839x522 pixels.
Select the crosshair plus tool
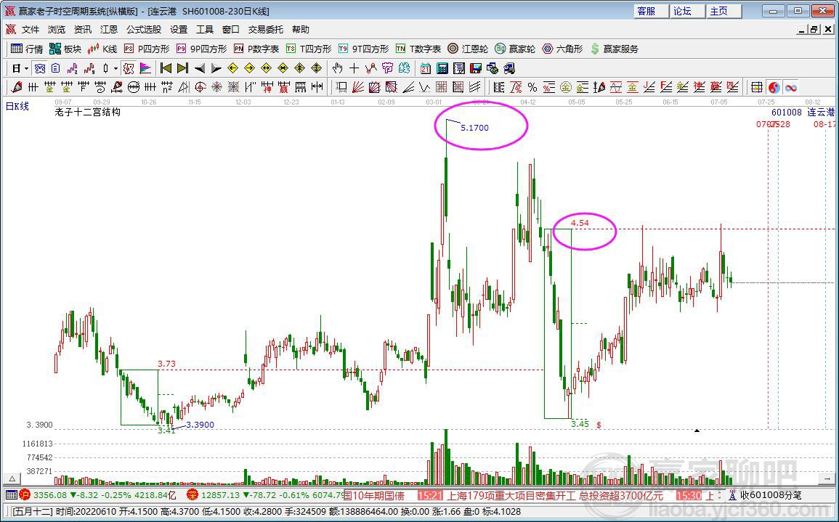354,68
